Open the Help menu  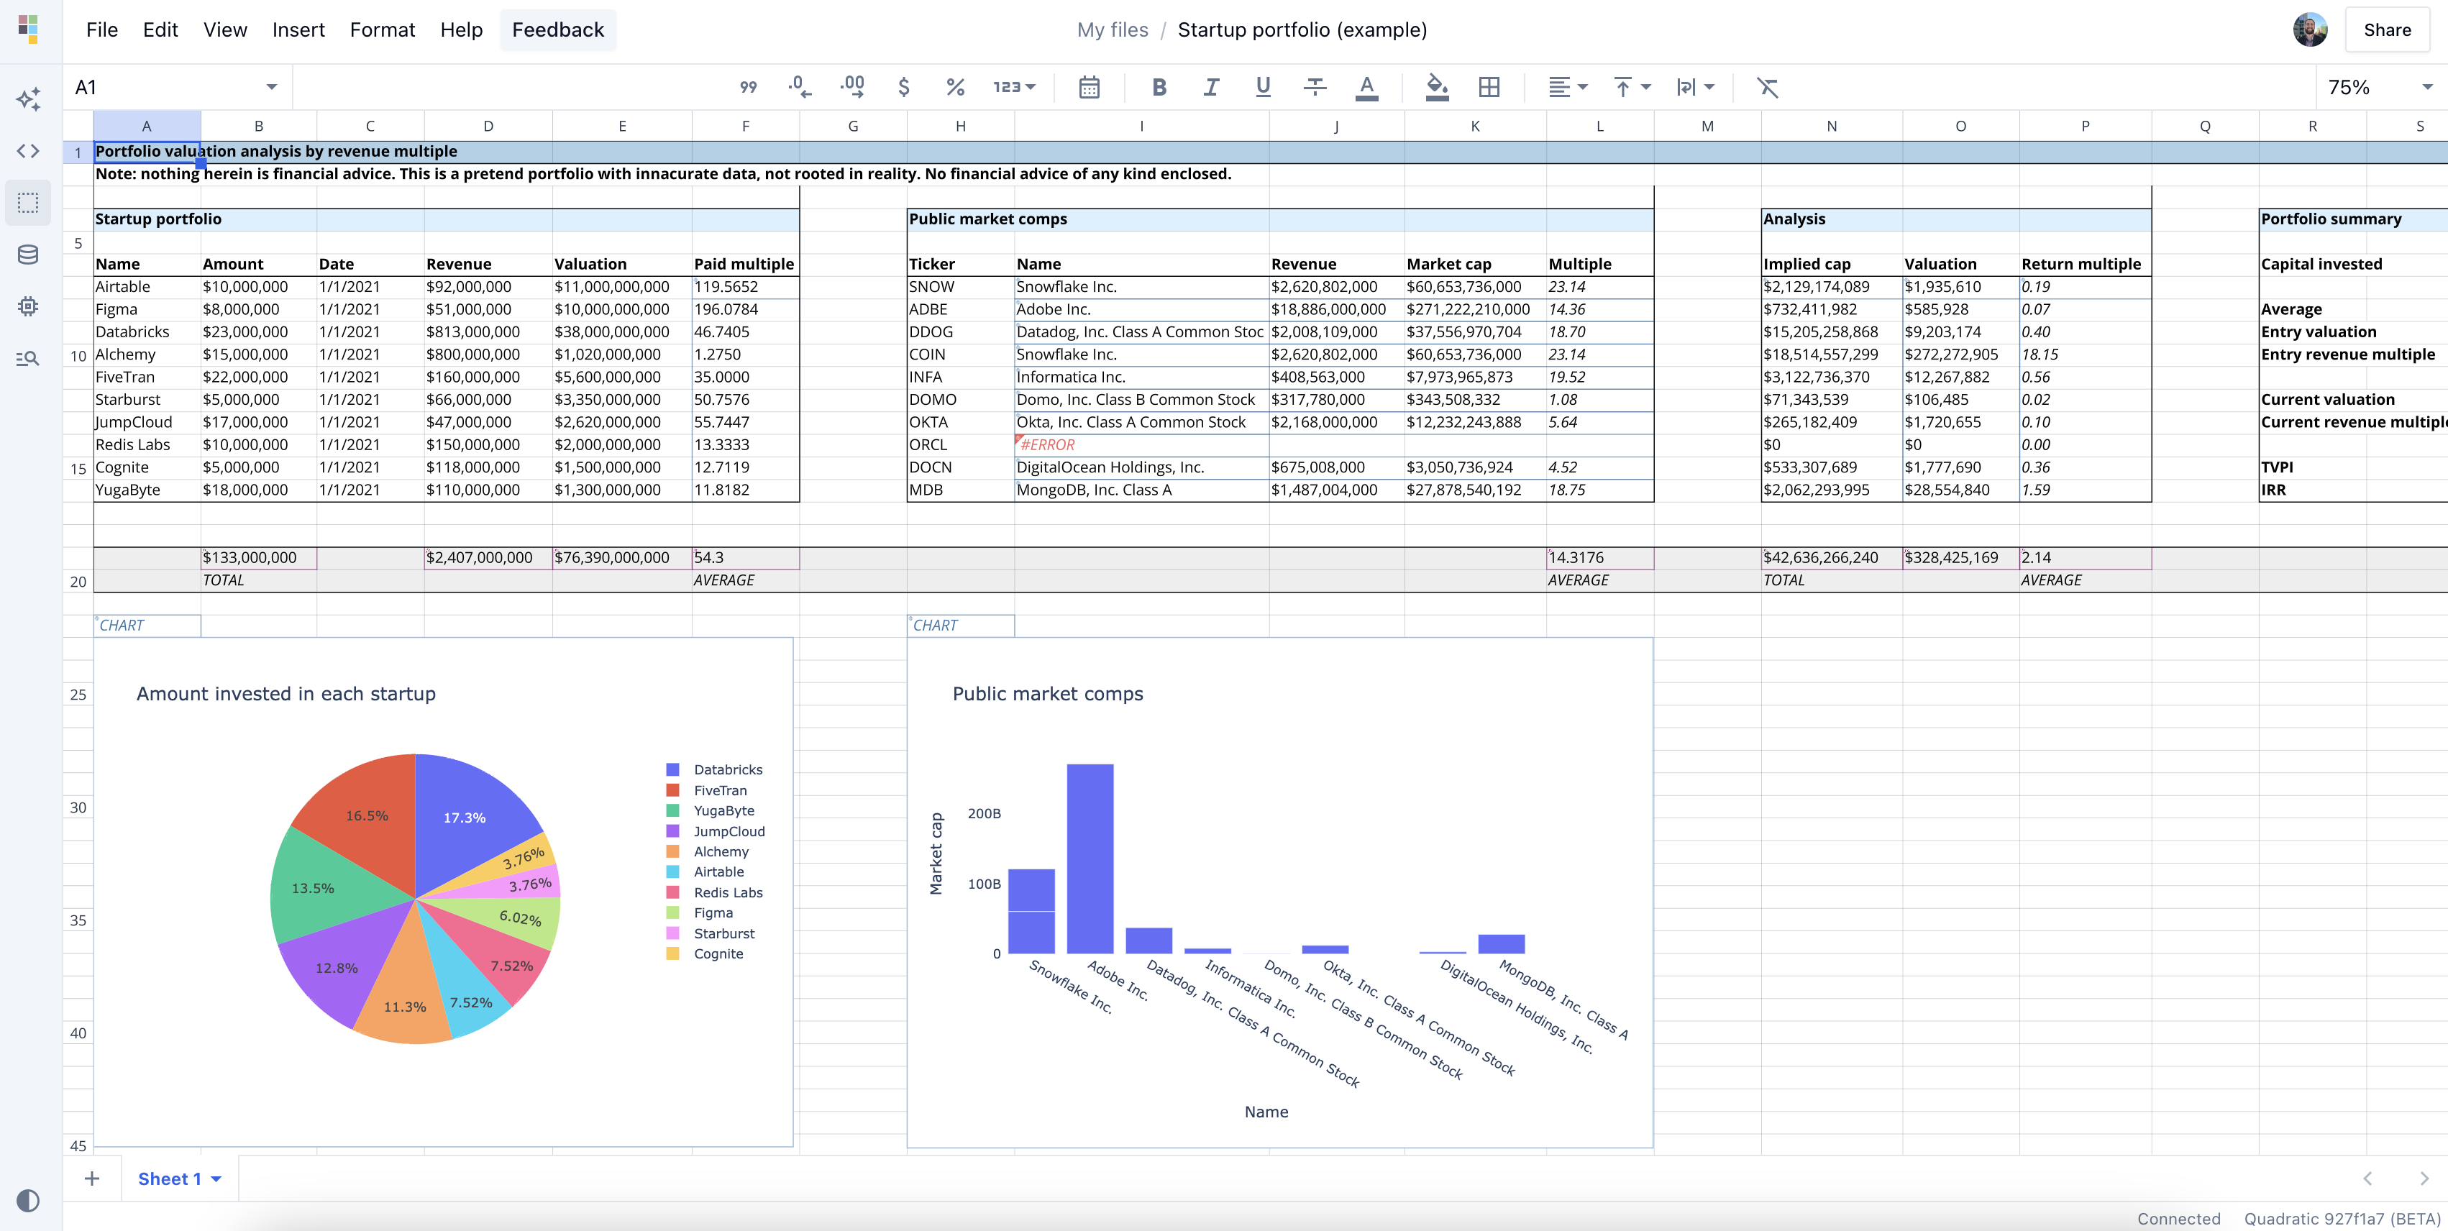click(x=461, y=29)
